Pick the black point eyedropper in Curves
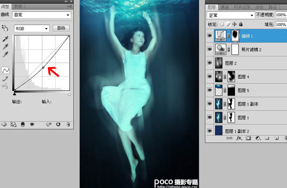The height and width of the screenshot is (188, 287). tap(5, 39)
